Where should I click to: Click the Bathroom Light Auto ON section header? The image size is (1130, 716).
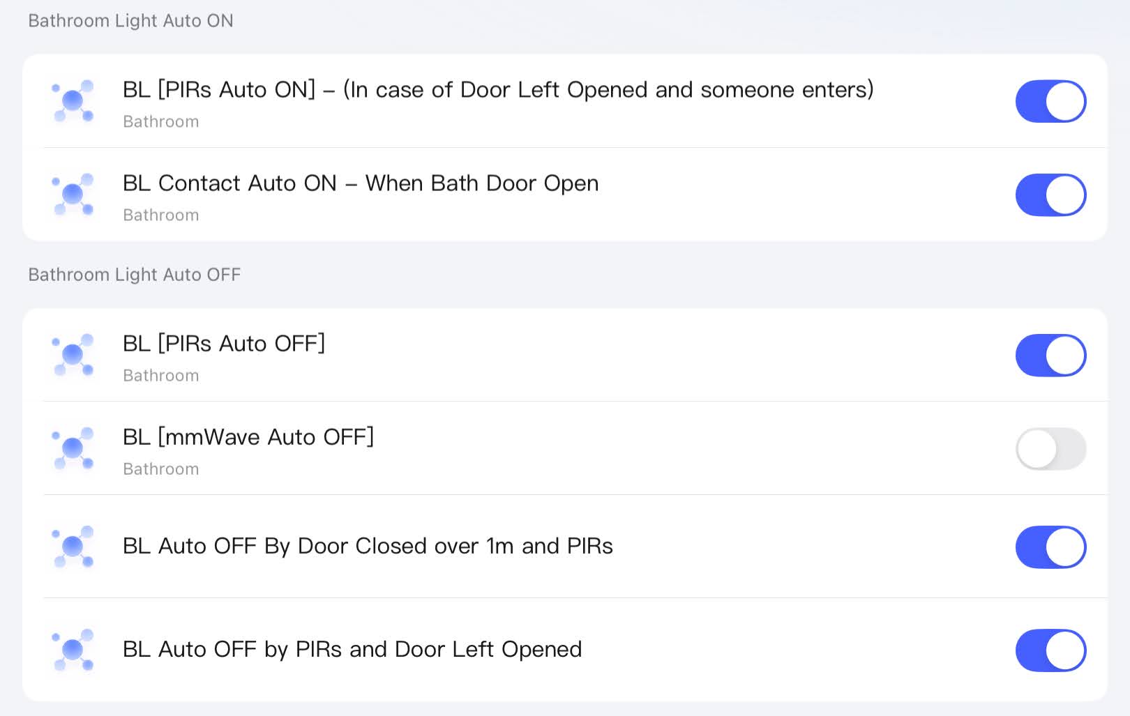point(130,21)
